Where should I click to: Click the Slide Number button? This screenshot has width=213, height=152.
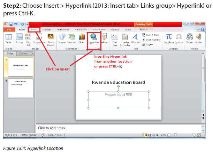(x=151, y=39)
